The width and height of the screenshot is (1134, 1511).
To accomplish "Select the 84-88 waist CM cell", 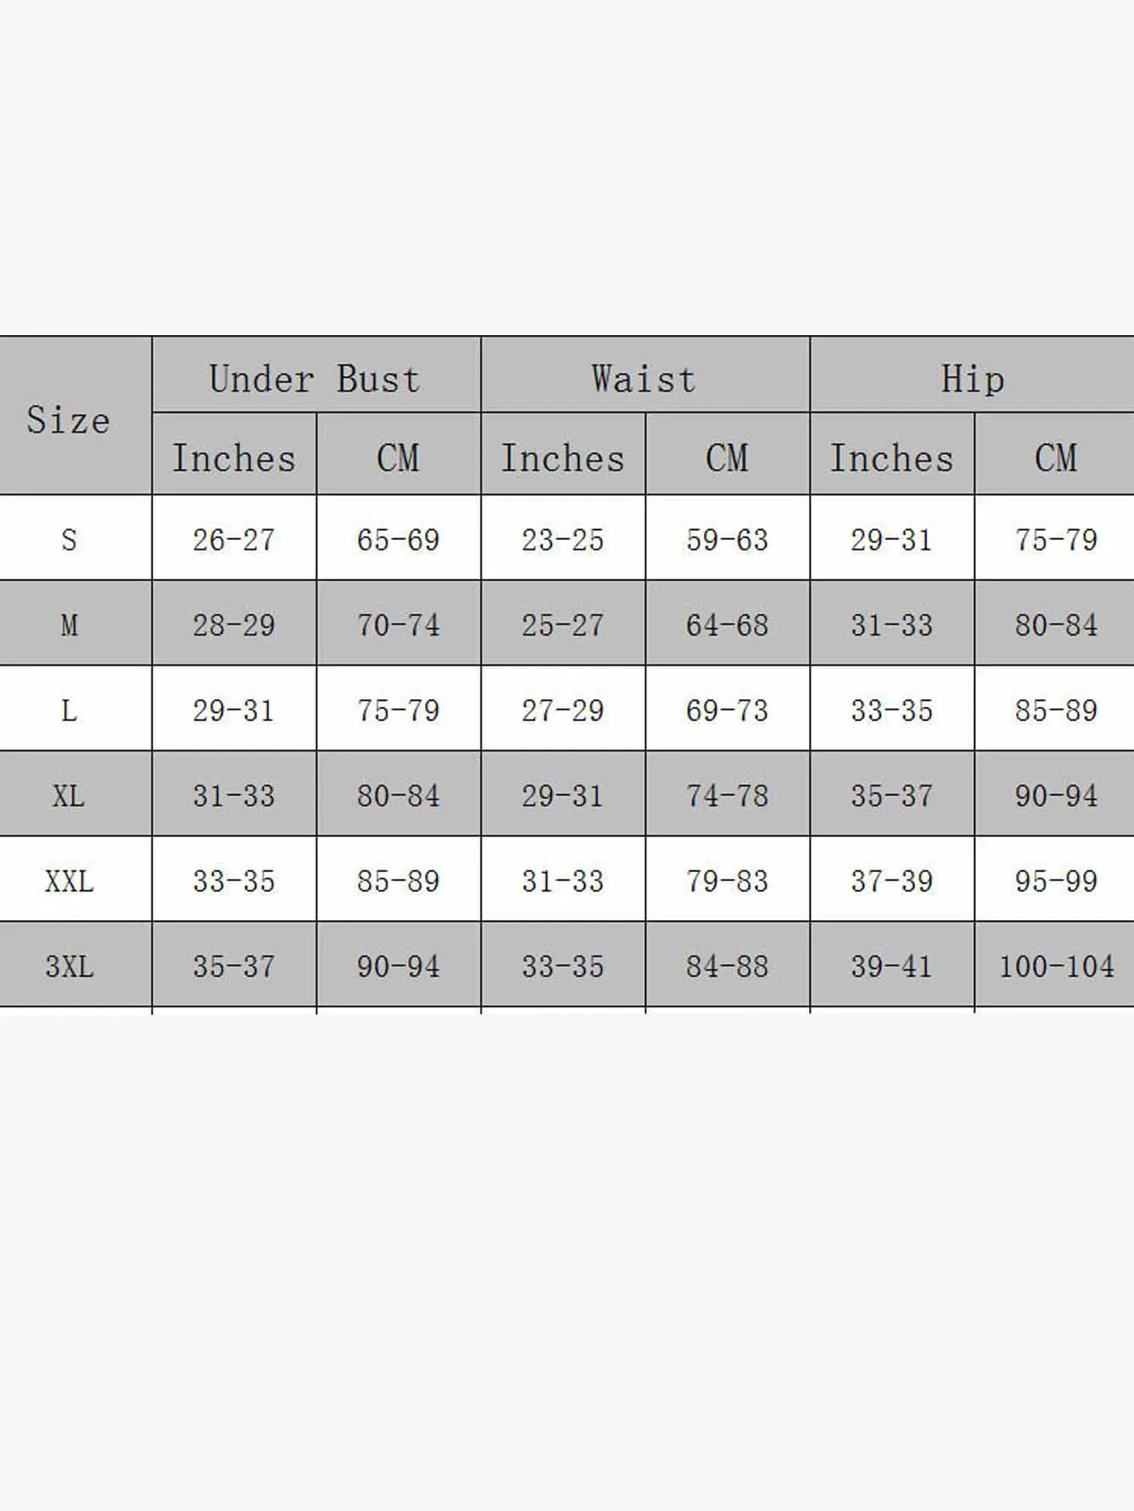I will click(x=727, y=967).
